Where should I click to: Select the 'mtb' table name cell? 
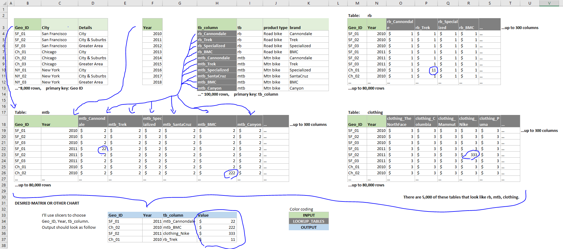(59, 112)
